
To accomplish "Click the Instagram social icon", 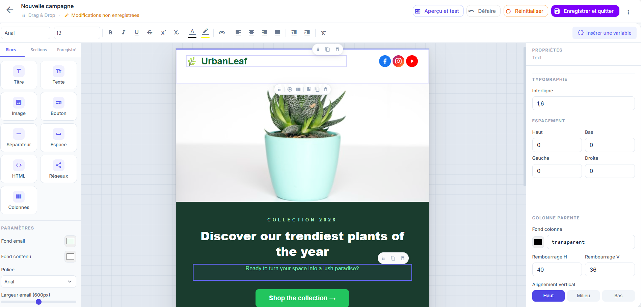I will [398, 61].
